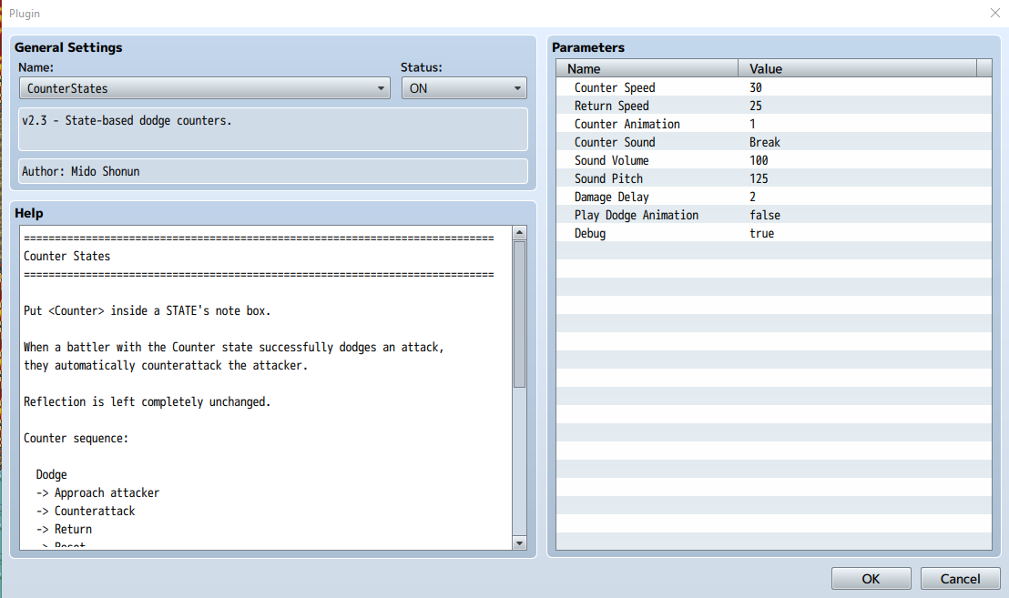Click the Name column header in Parameters
This screenshot has width=1009, height=598.
pyautogui.click(x=647, y=69)
